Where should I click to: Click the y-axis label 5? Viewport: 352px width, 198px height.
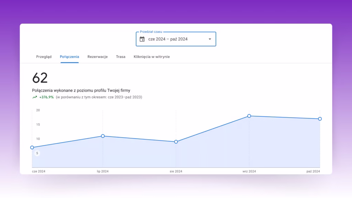(x=37, y=153)
